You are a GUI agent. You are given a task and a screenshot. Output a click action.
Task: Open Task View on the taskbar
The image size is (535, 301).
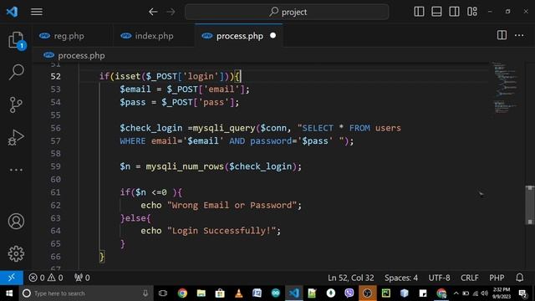point(163,293)
